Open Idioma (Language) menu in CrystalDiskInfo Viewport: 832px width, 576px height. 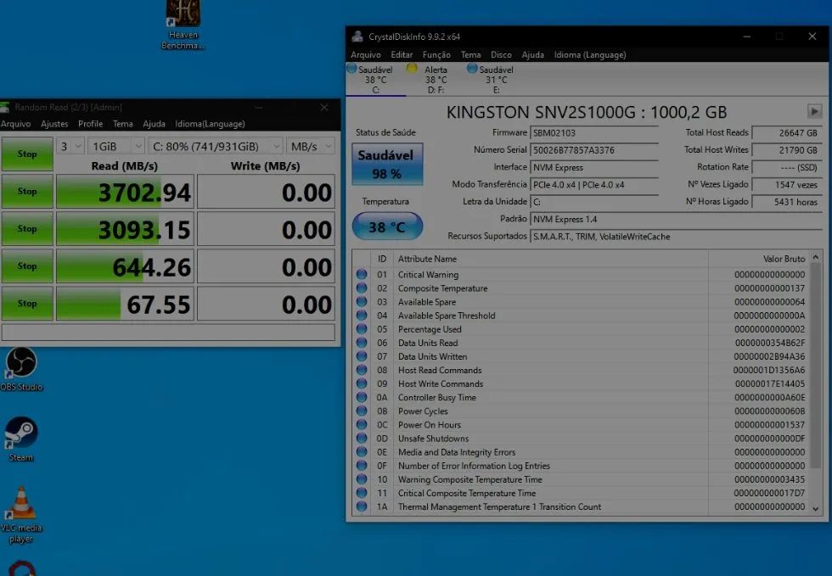point(590,54)
